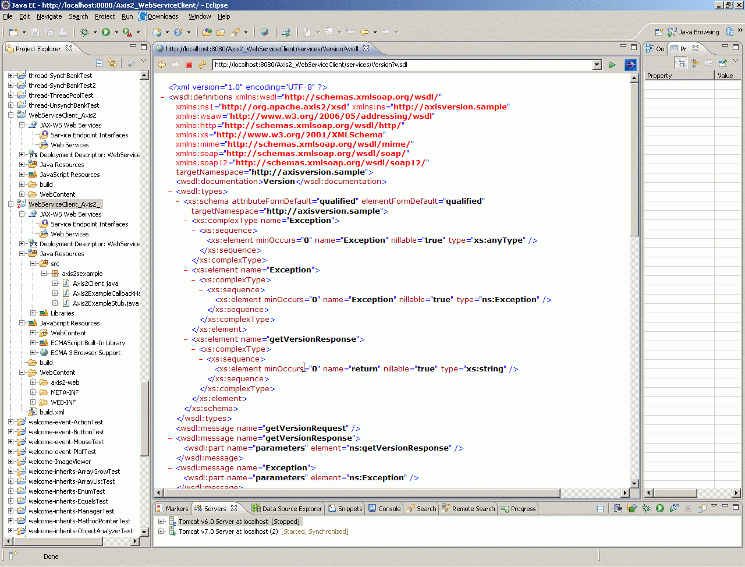
Task: Expand the Libraries node in tree
Action: pos(33,313)
